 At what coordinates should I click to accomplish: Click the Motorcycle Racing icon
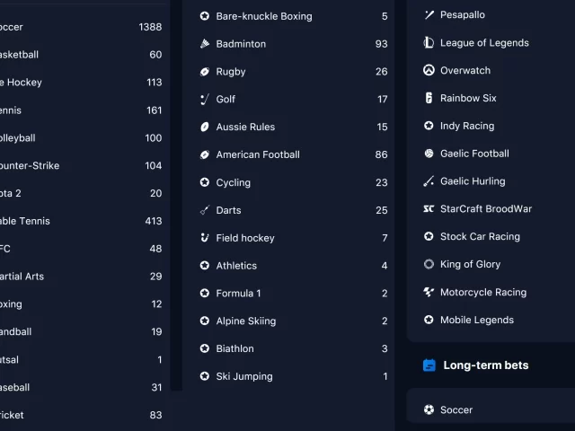pos(429,292)
